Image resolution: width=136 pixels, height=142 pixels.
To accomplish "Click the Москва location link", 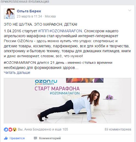I will click(50, 16).
